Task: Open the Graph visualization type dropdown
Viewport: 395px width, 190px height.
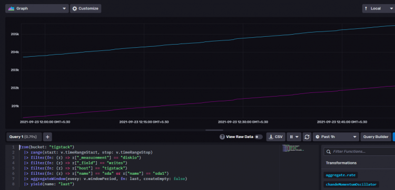Action: 37,8
